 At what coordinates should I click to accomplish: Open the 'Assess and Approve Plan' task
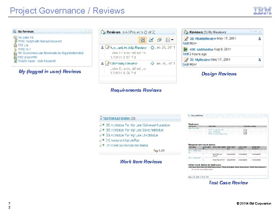coord(122,140)
